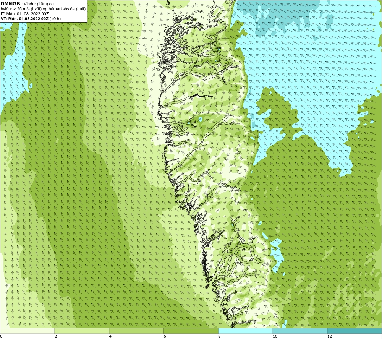Click the '4' scale tick label
The height and width of the screenshot is (339, 382).
(110, 337)
